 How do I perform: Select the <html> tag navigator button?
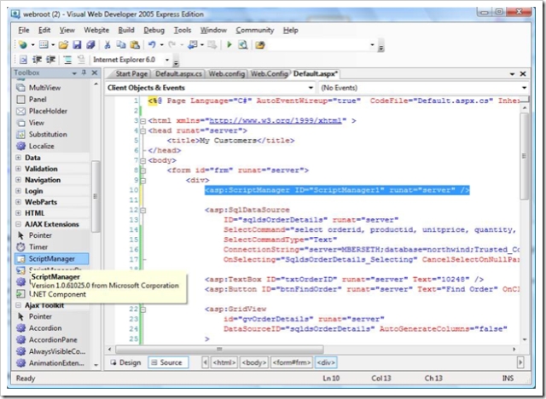(224, 362)
